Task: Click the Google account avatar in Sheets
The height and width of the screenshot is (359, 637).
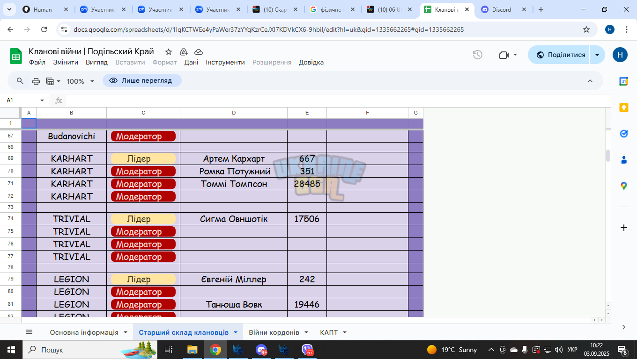Action: 620,55
